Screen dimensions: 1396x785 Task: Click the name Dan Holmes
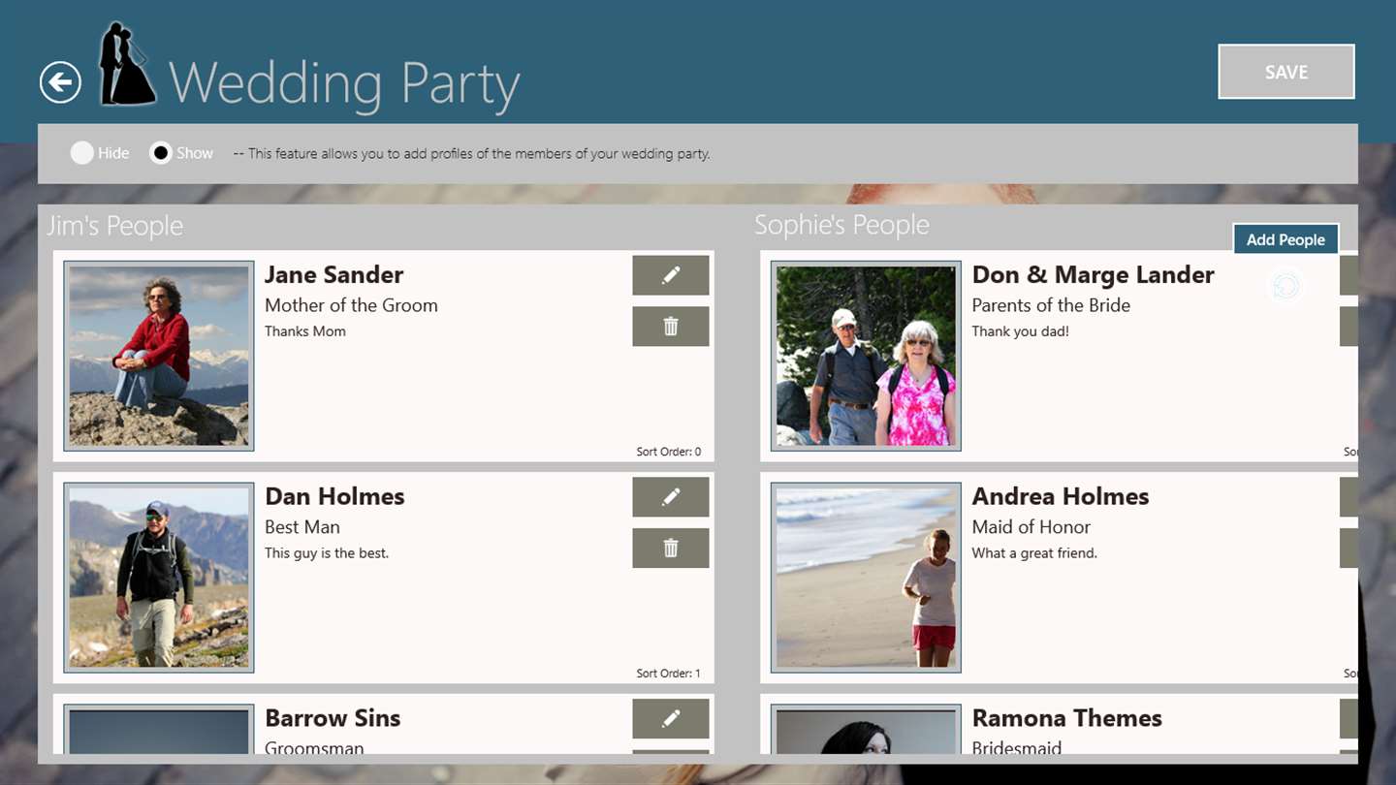(x=334, y=497)
